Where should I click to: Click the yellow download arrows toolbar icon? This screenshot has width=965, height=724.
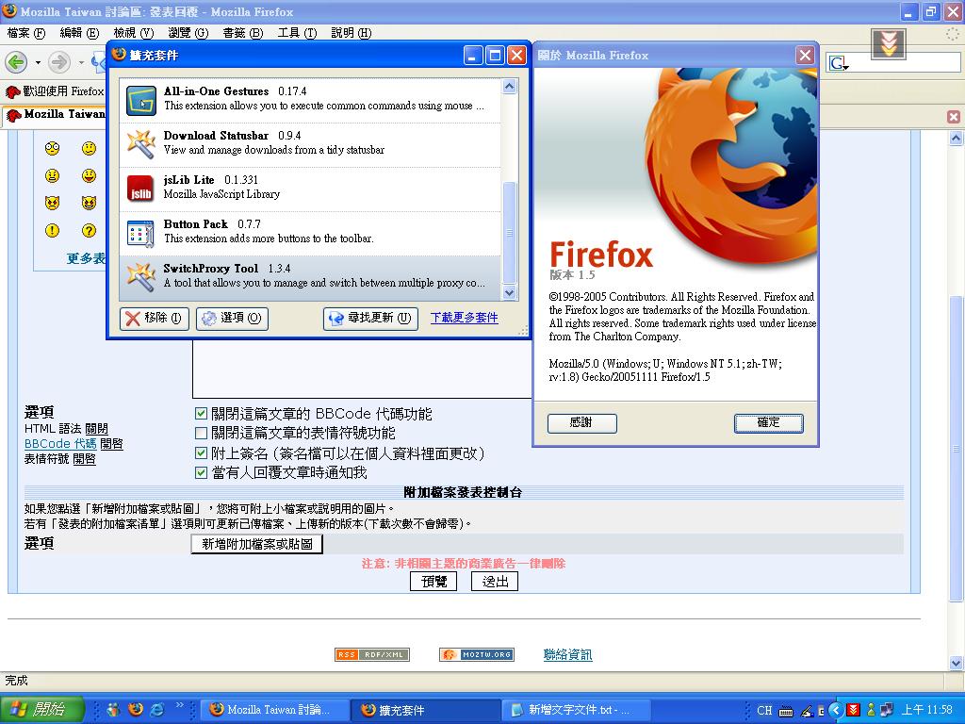(x=888, y=43)
